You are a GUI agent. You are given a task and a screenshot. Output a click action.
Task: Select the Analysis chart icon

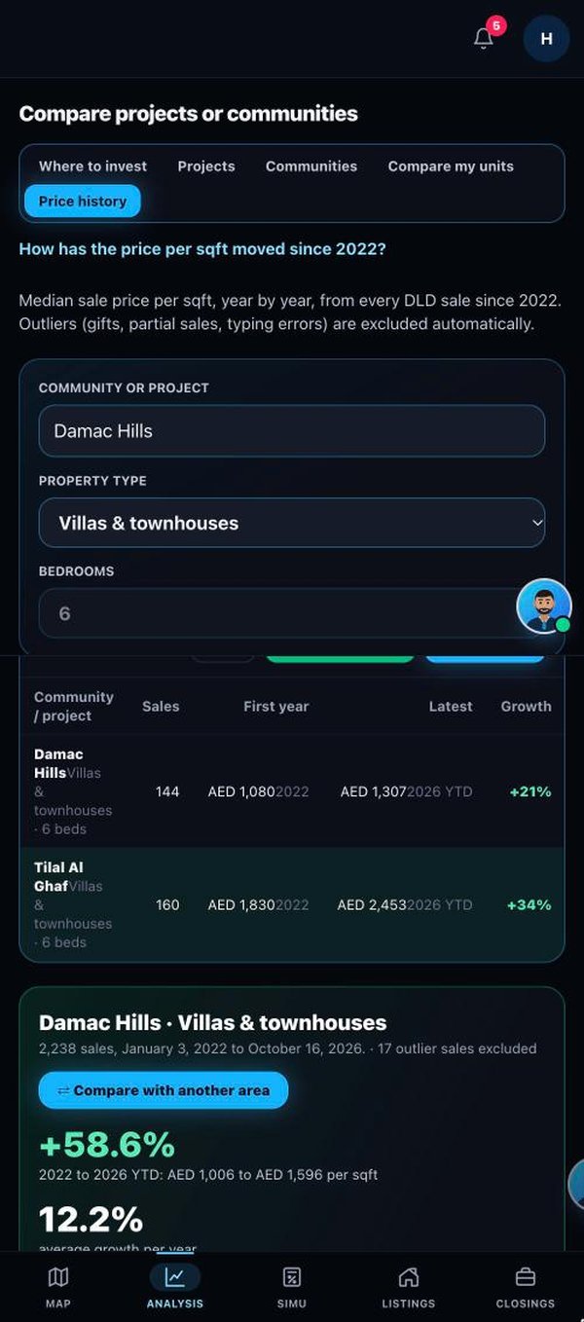[x=174, y=1277]
